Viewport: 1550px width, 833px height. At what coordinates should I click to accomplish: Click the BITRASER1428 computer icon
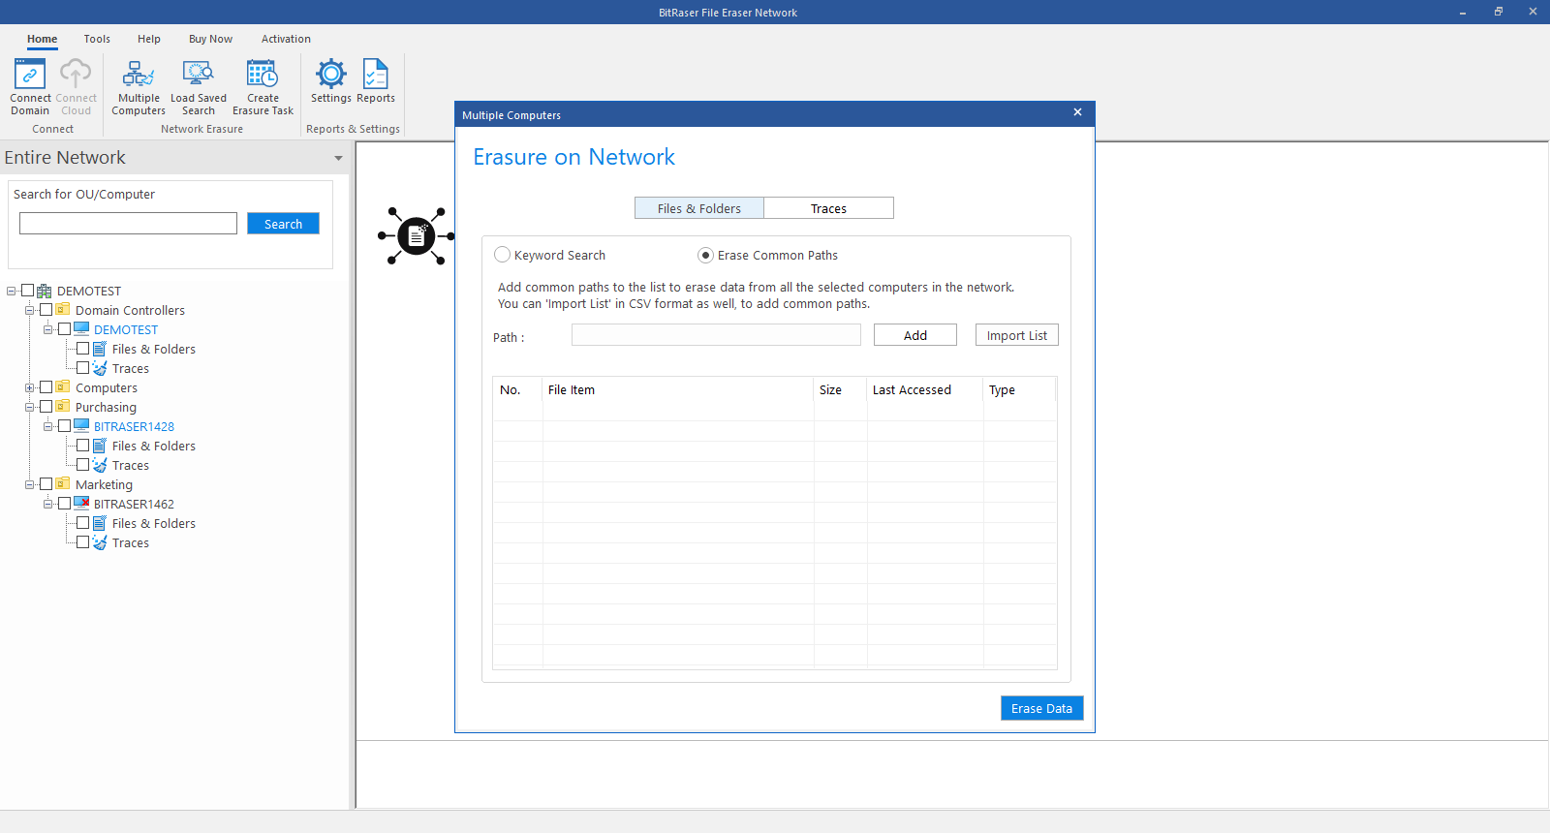tap(81, 426)
